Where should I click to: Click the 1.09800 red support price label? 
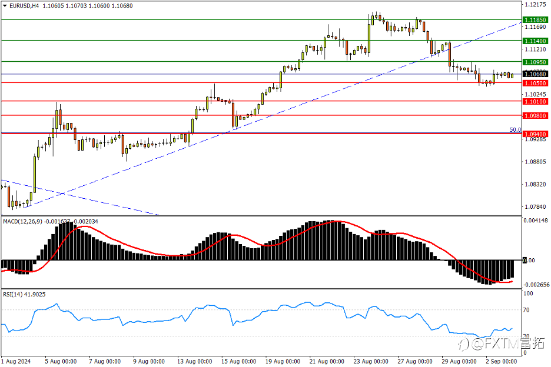(535, 115)
